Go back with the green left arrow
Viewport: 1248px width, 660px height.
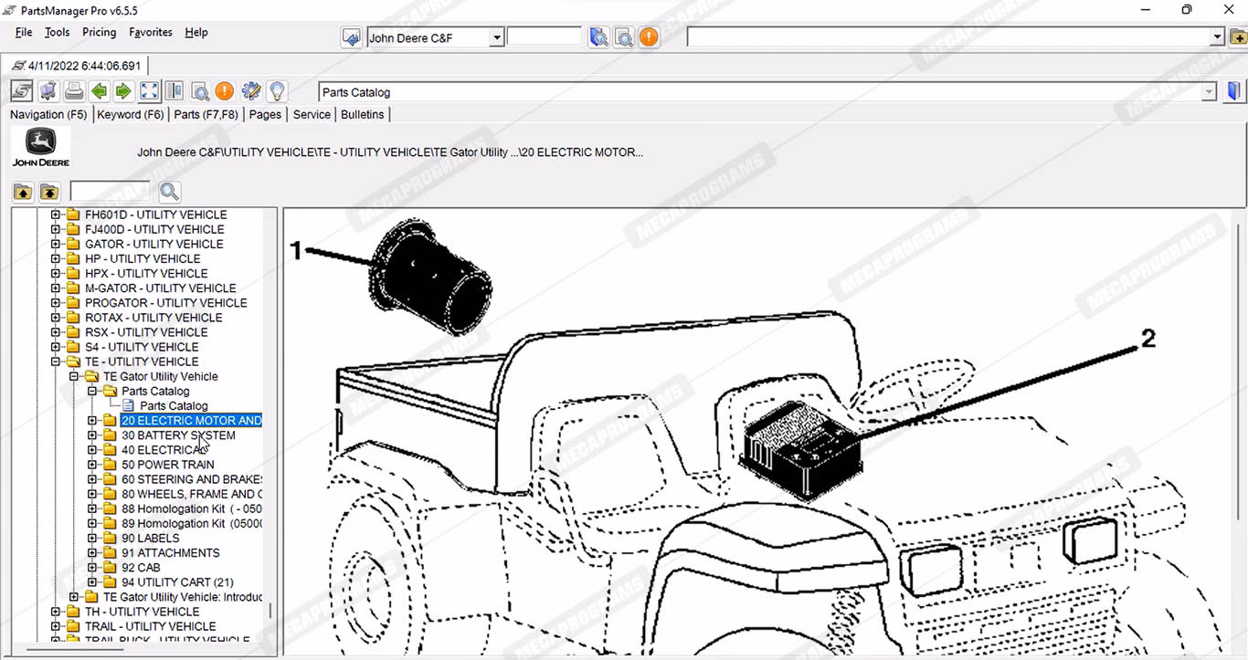99,91
